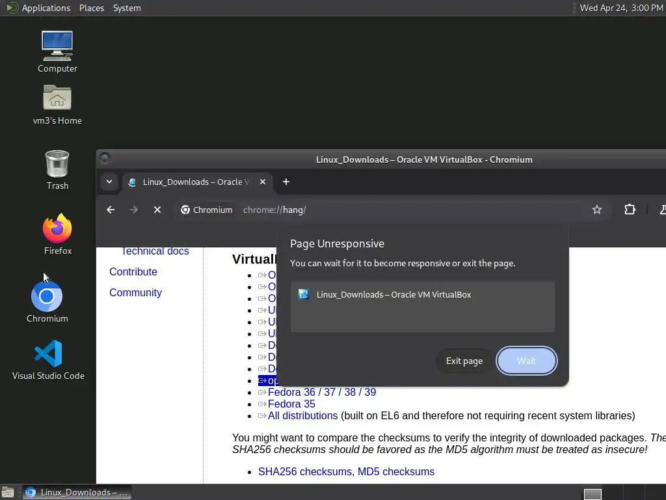The image size is (666, 500).
Task: Open the vm3's Home folder icon
Action: 57,105
